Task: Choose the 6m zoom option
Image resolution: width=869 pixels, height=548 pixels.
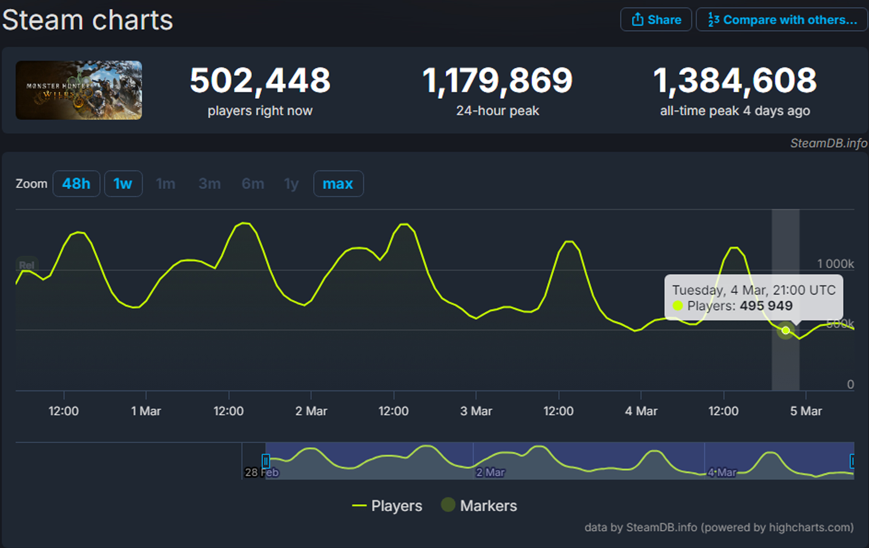Action: click(x=253, y=184)
